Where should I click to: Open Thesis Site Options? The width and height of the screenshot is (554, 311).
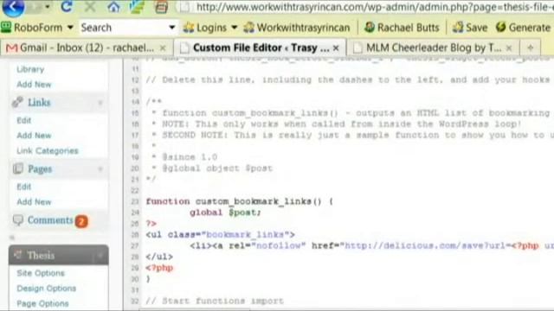click(41, 273)
